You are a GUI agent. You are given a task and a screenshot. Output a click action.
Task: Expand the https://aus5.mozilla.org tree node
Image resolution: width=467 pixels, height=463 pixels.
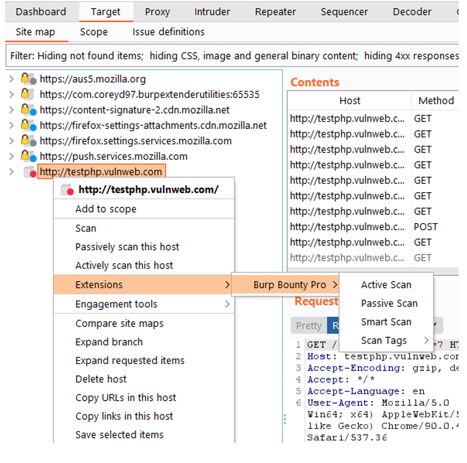click(x=12, y=79)
